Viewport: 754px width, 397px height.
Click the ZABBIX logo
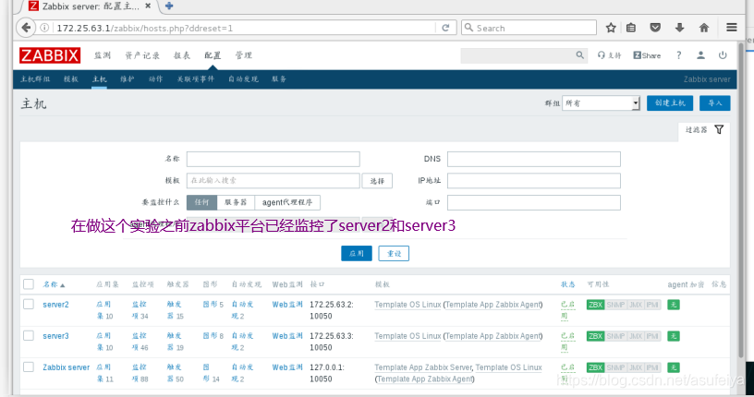point(50,55)
